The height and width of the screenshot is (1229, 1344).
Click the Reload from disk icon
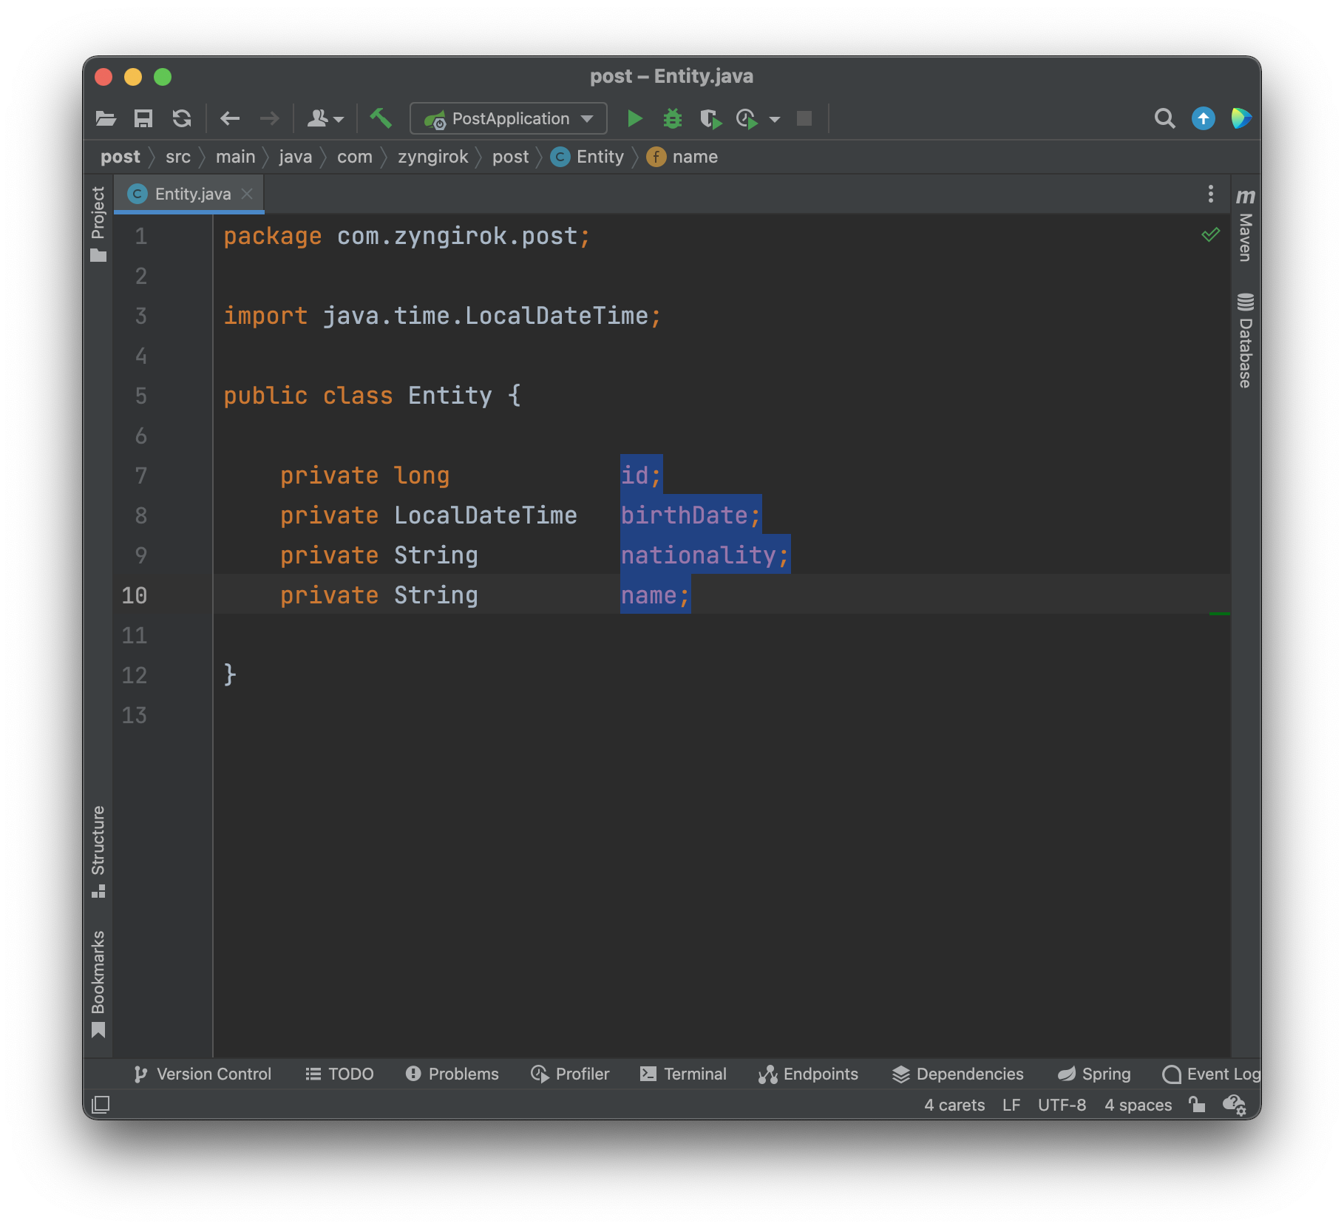point(182,118)
